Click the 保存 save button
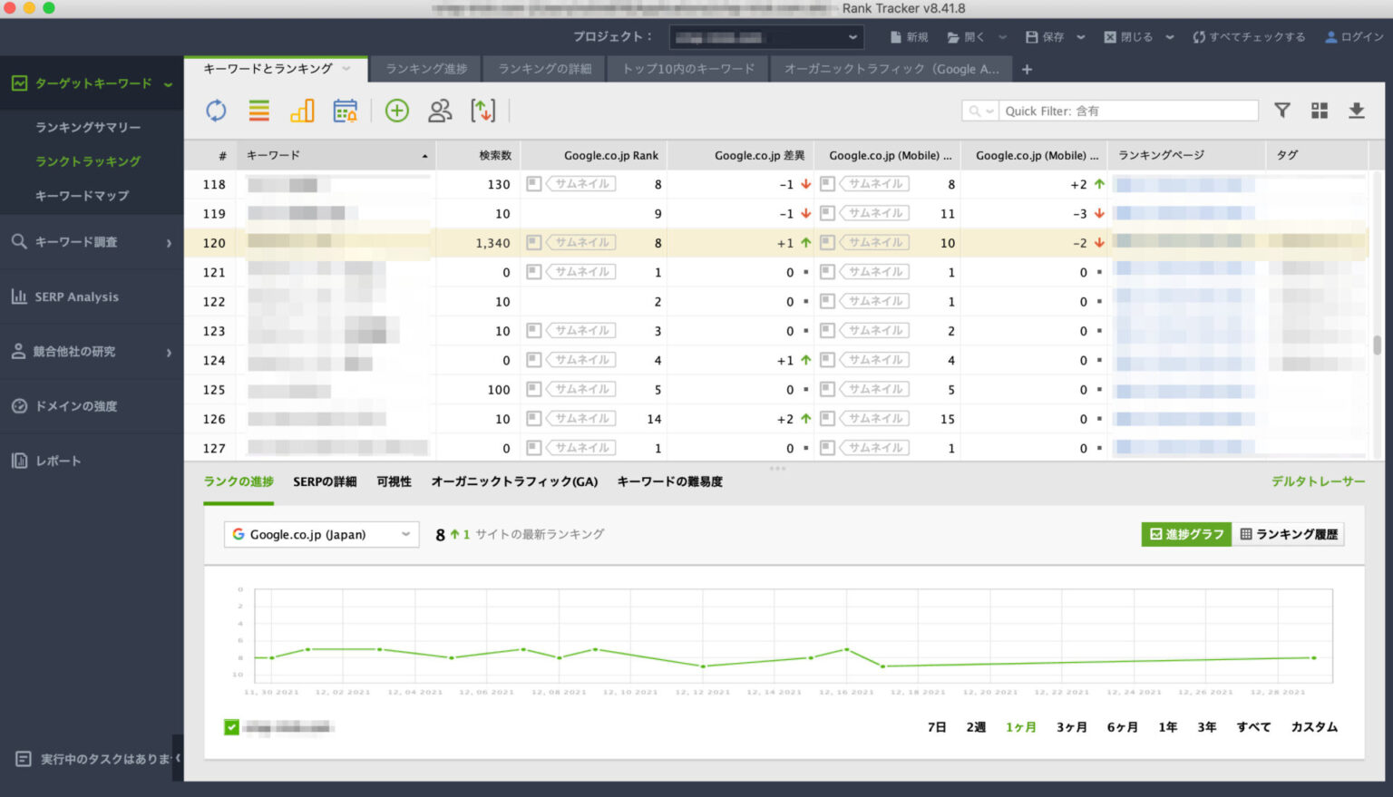This screenshot has height=797, width=1393. (1045, 37)
